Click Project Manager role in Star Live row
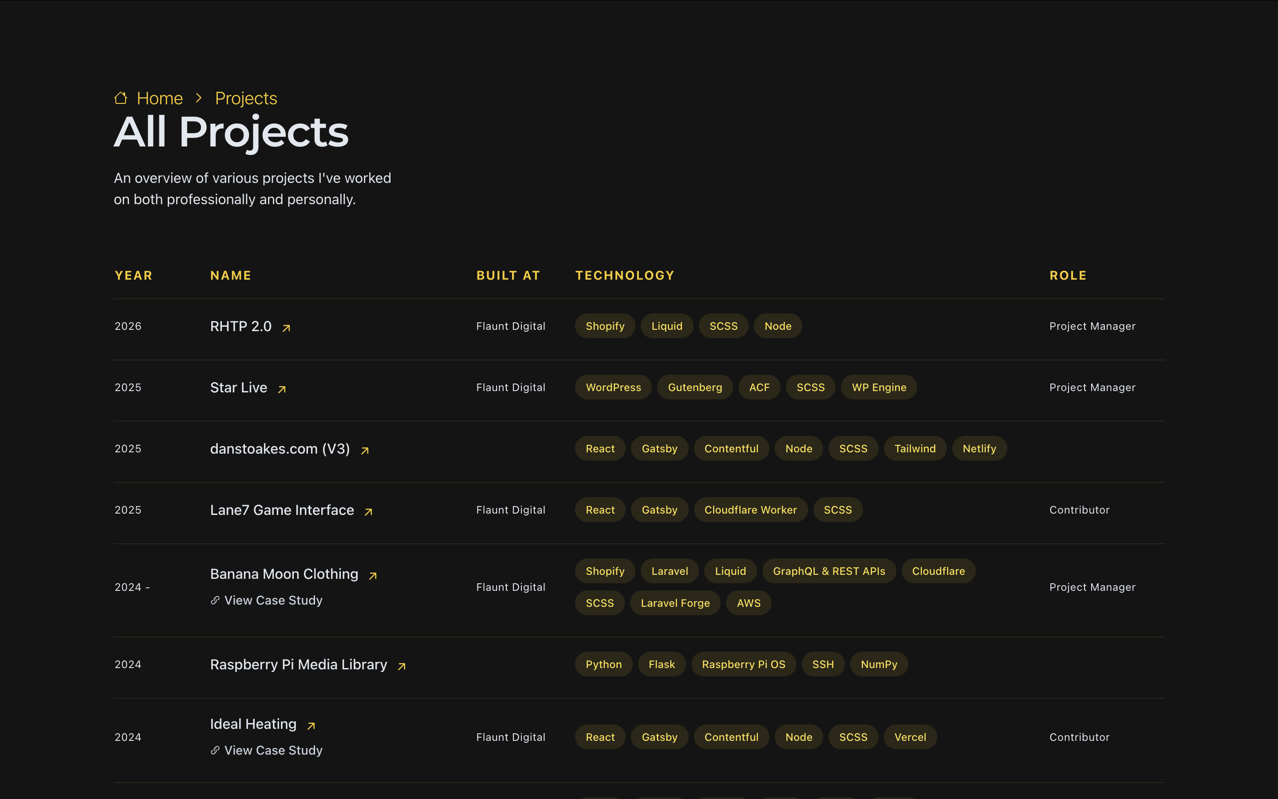1278x799 pixels. (1092, 388)
